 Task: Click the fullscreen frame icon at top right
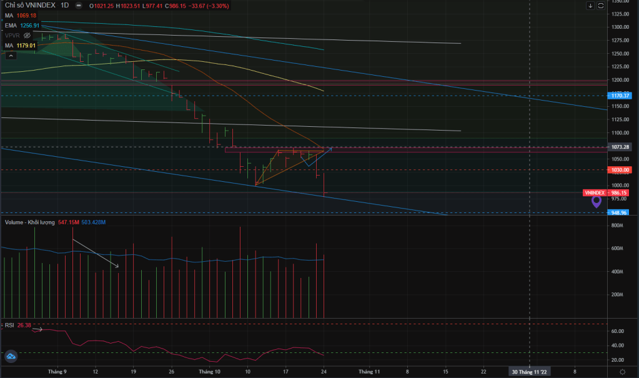(x=601, y=6)
